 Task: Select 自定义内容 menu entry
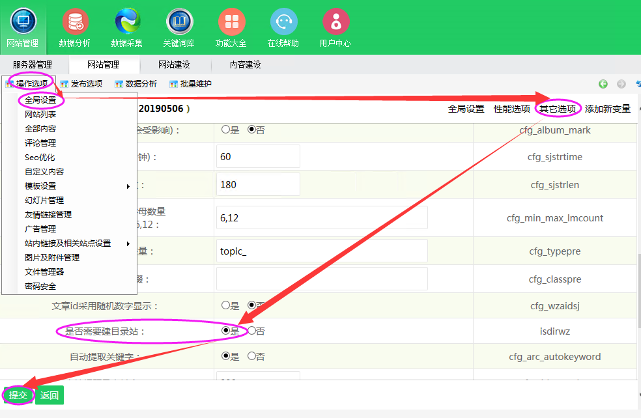[44, 172]
